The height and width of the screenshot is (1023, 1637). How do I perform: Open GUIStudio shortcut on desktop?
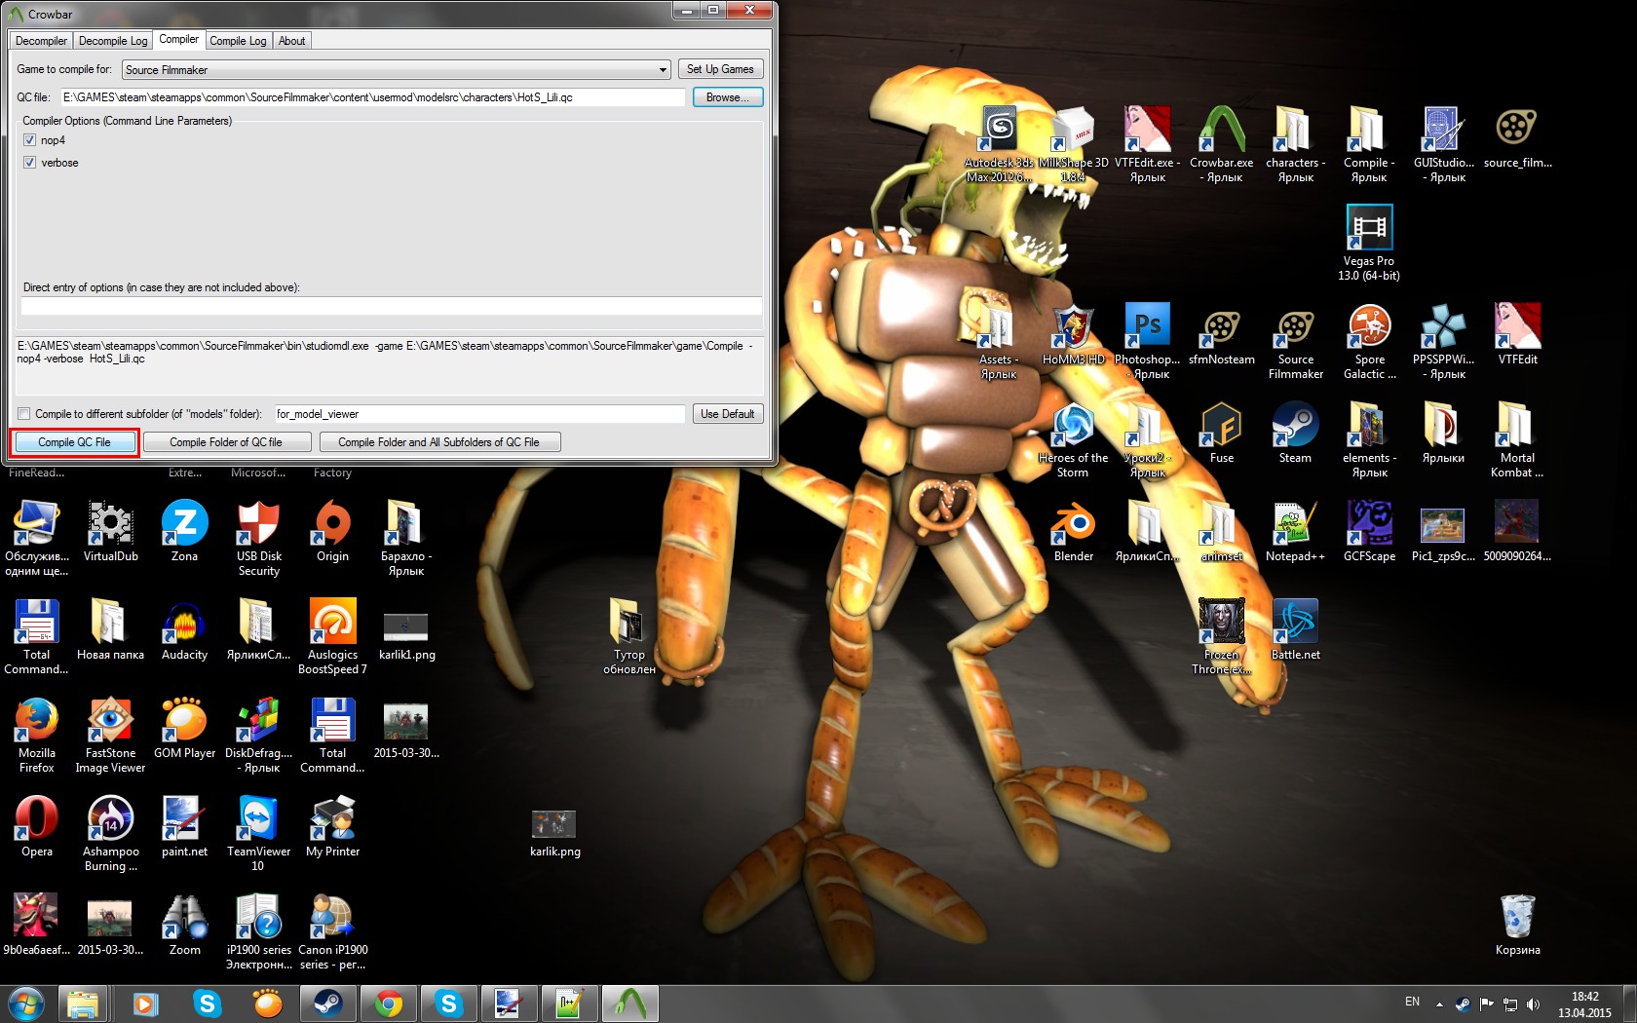(1443, 144)
